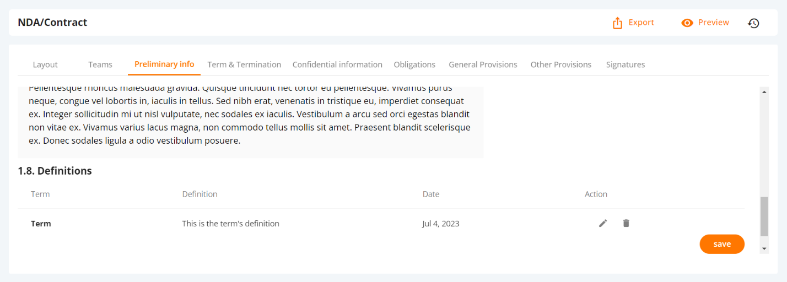
Task: Click the Date column header
Action: [x=431, y=194]
